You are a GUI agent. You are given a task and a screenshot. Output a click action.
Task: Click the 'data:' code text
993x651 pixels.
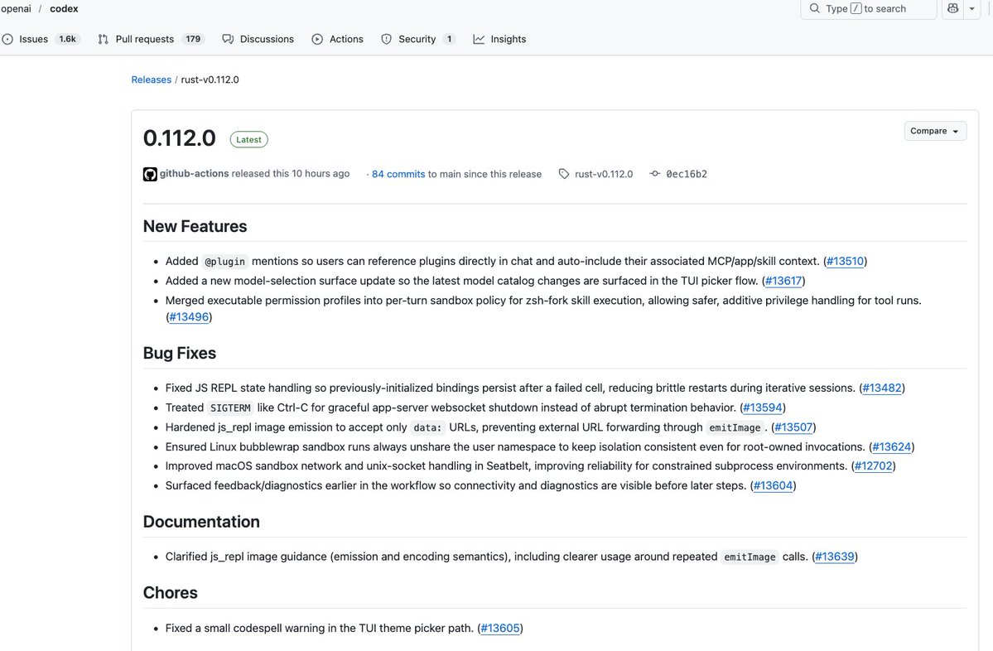(x=427, y=427)
